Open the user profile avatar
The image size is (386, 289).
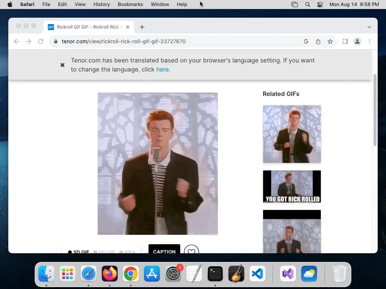tap(357, 41)
